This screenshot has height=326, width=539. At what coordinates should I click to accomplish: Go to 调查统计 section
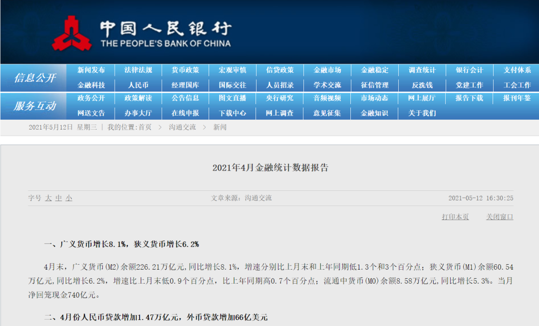click(422, 70)
